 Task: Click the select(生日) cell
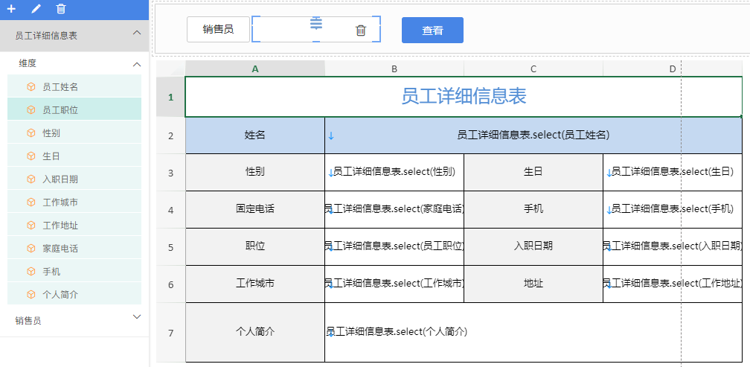(x=673, y=172)
